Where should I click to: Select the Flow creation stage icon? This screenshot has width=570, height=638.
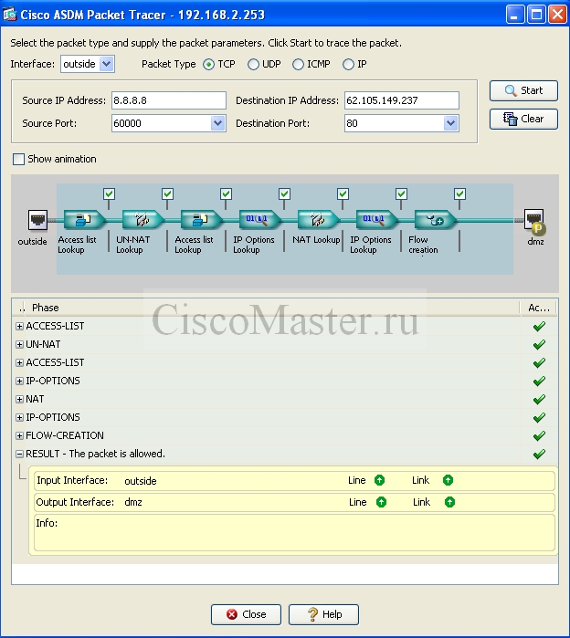point(435,220)
